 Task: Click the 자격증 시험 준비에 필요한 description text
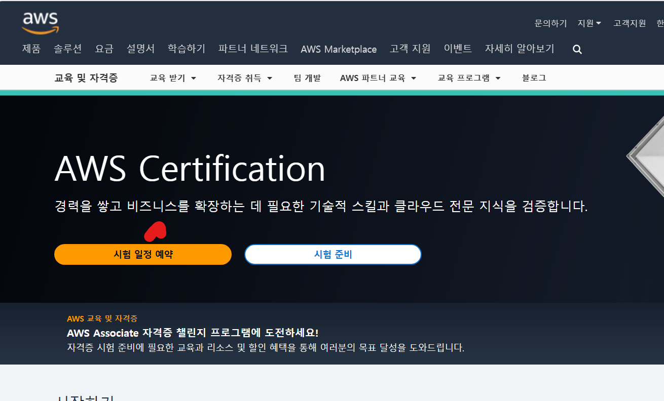click(266, 347)
